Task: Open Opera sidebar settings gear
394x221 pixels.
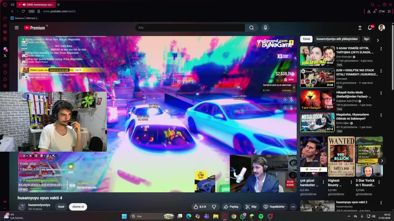Action: point(5,86)
